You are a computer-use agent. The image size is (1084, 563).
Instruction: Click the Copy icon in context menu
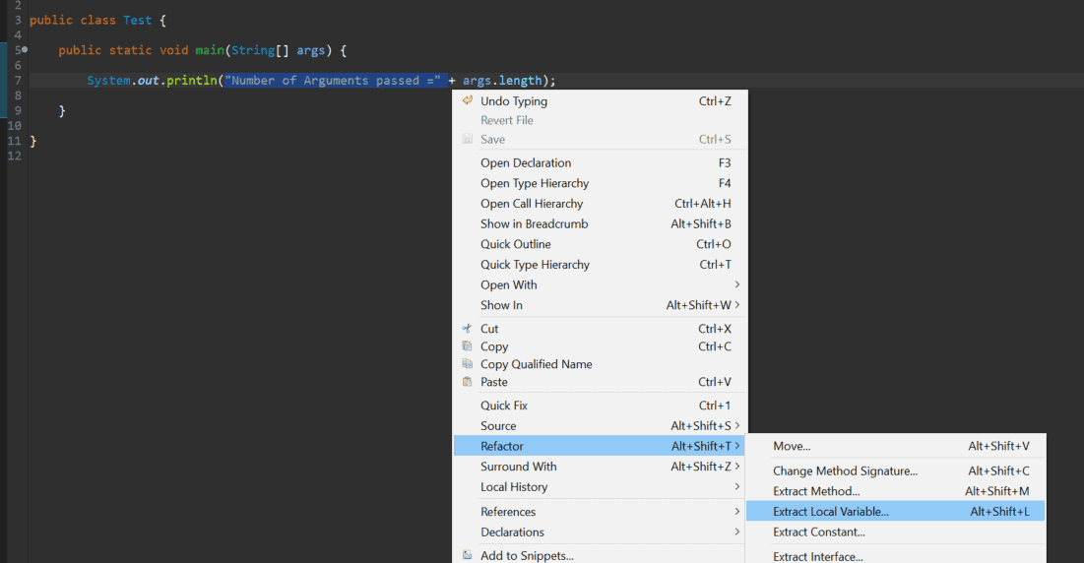coord(468,346)
